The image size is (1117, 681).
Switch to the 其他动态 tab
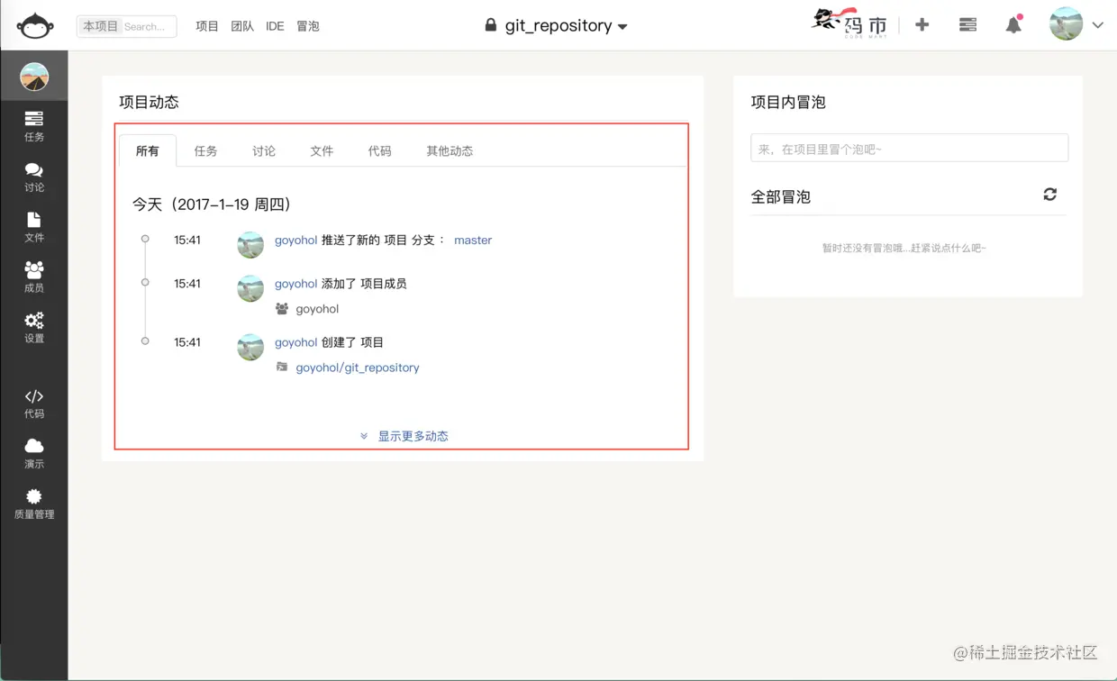click(449, 150)
